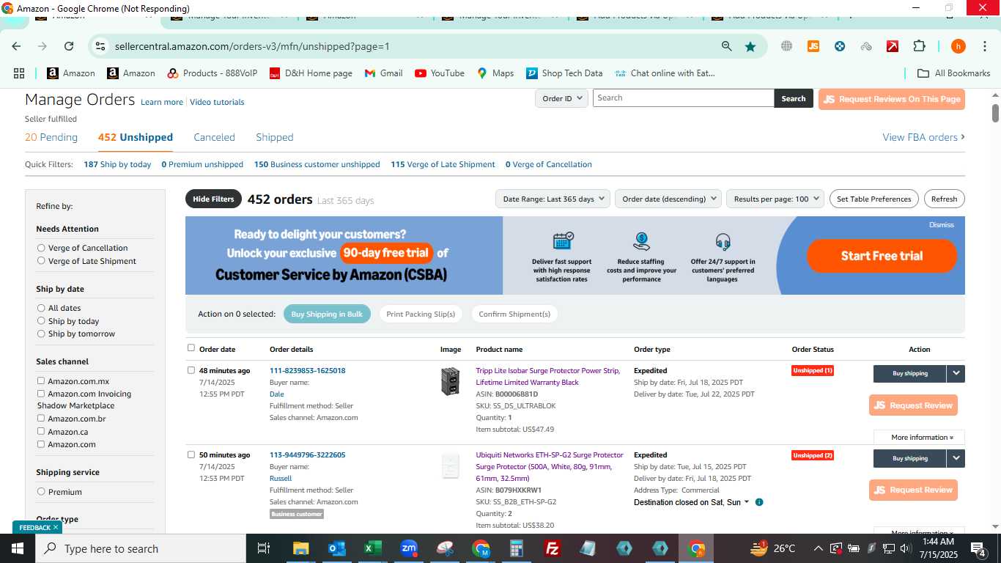Screen dimensions: 1001x563
Task: Open the orange JS extension icon in toolbar
Action: [x=813, y=46]
